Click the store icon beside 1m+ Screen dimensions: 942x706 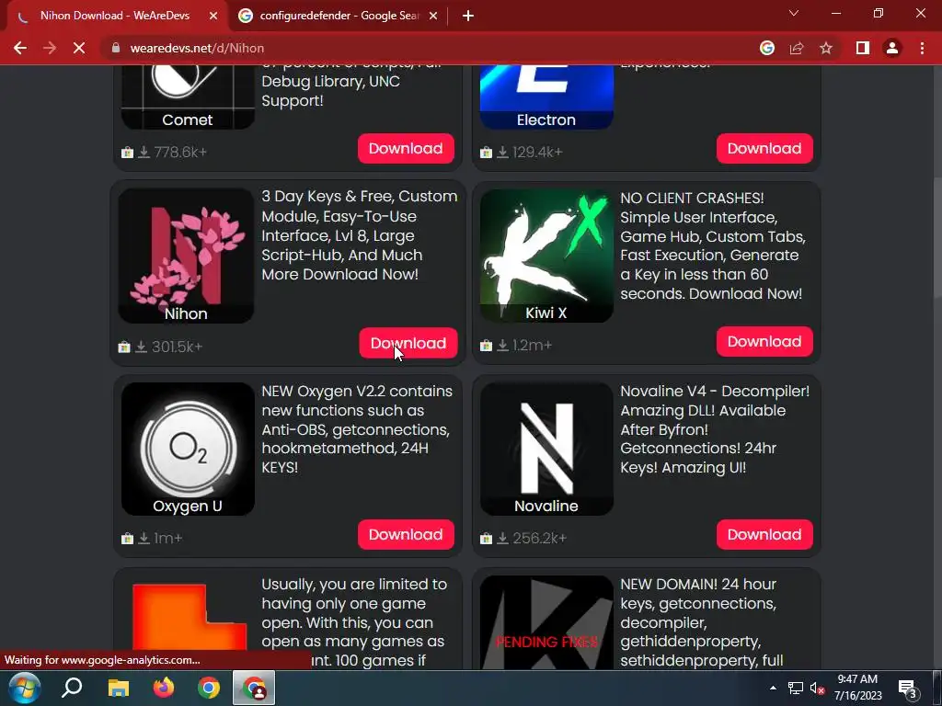pyautogui.click(x=127, y=539)
